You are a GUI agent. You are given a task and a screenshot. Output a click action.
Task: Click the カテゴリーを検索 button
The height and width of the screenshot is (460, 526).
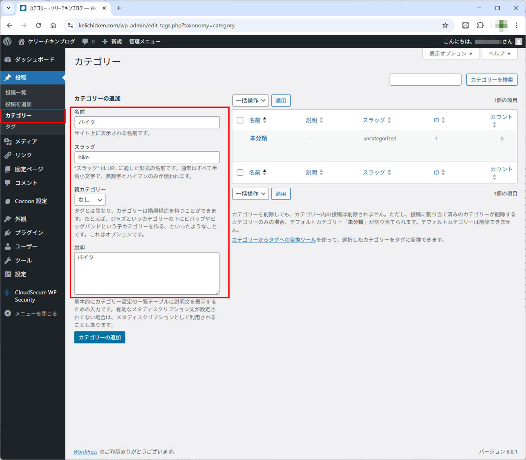[492, 80]
